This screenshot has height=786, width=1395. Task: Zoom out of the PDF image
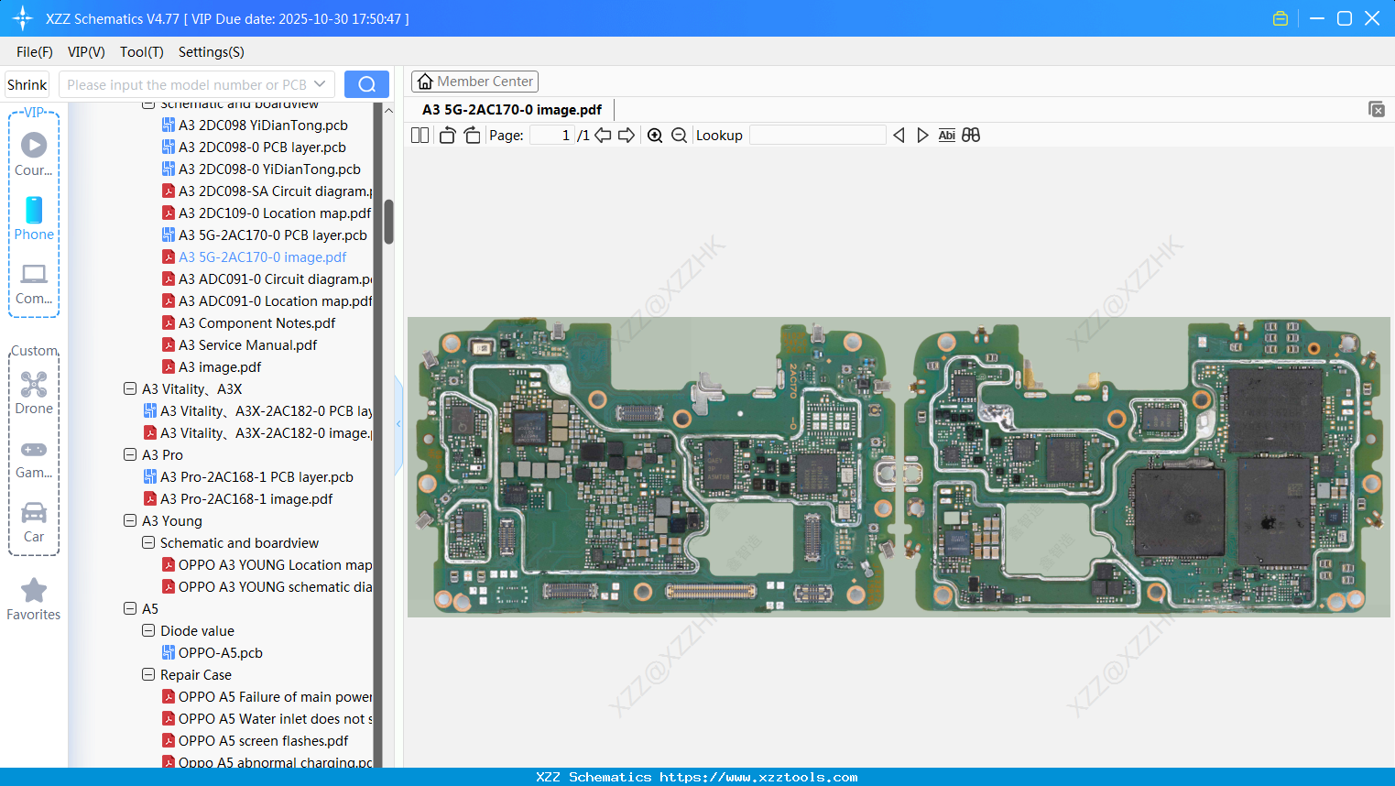679,136
